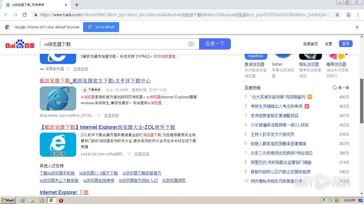Screen dimensions: 364x204
Task: Search related 下载ie浏览器手机版
Action: tap(57, 173)
